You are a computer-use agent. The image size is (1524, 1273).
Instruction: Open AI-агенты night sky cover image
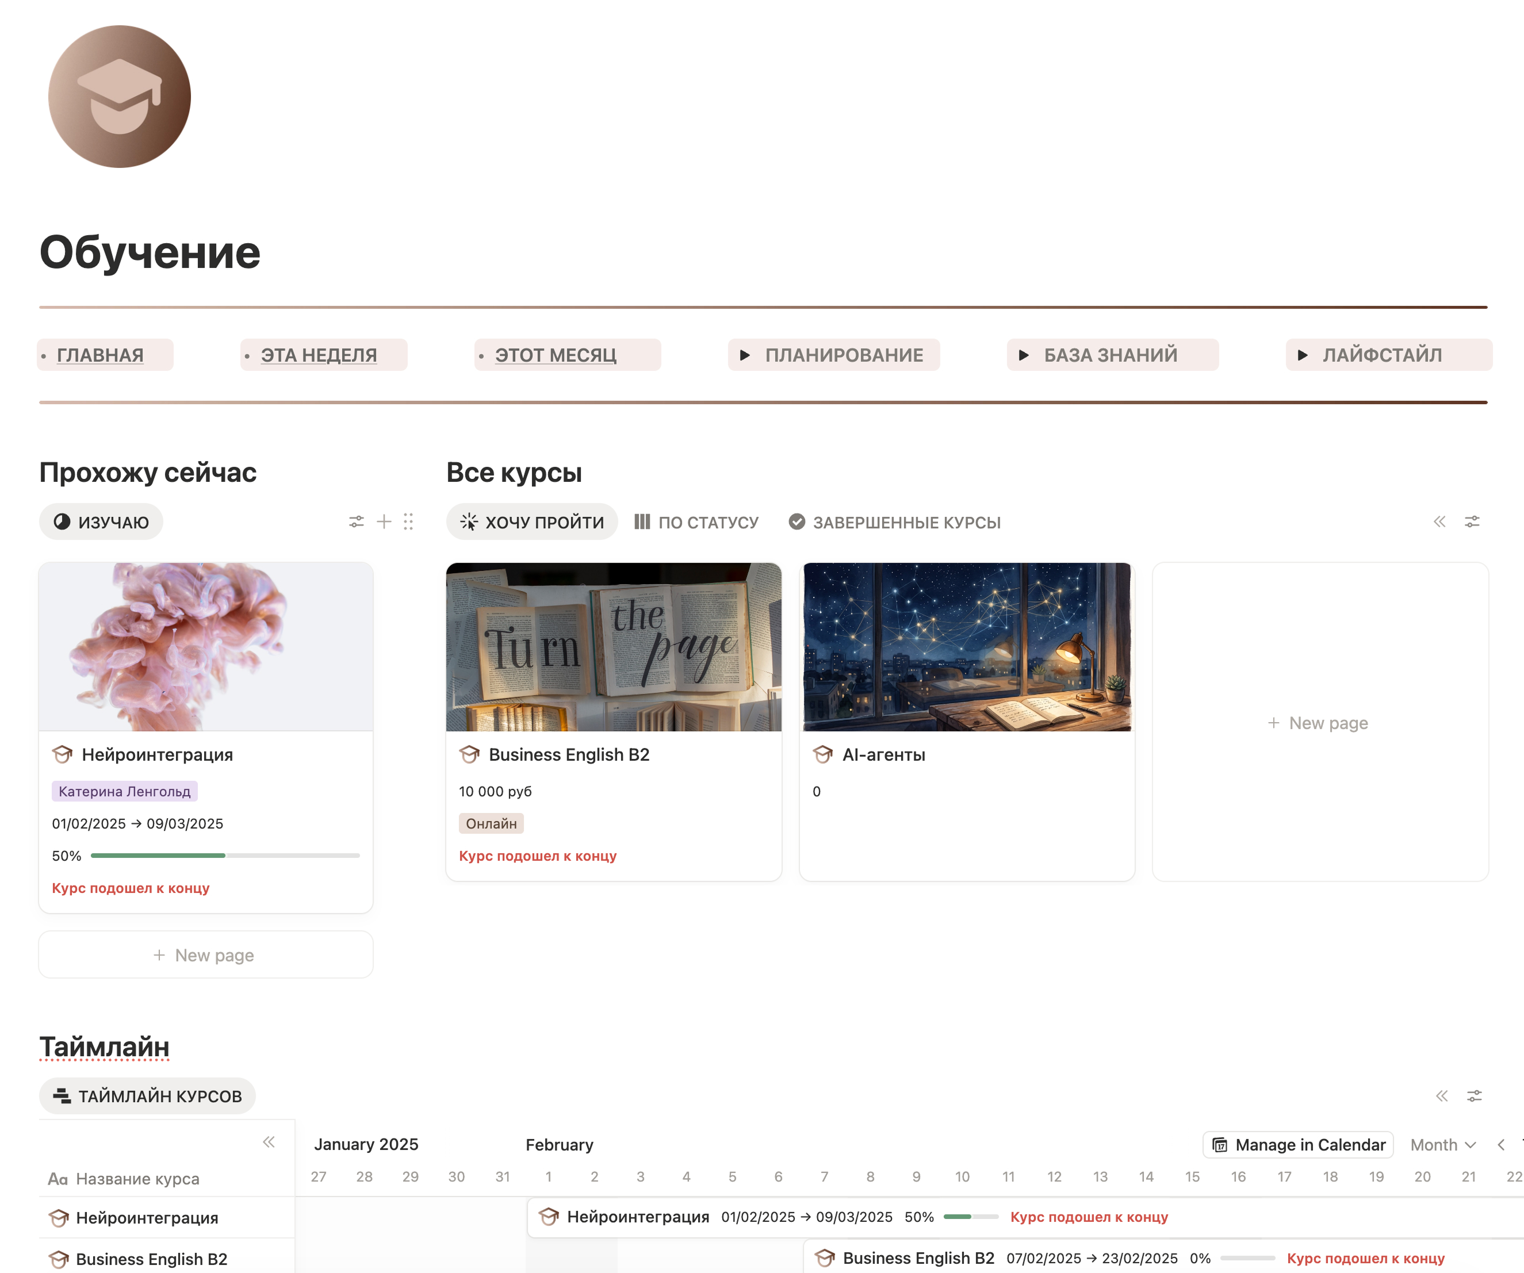pyautogui.click(x=967, y=647)
